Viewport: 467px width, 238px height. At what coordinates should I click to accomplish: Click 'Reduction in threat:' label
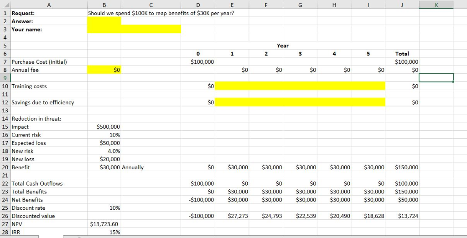point(36,119)
